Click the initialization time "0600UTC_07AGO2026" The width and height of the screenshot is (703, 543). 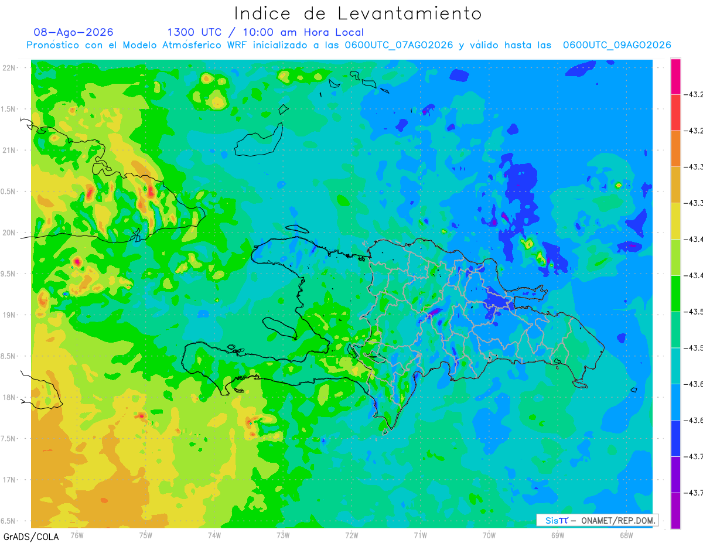click(399, 45)
